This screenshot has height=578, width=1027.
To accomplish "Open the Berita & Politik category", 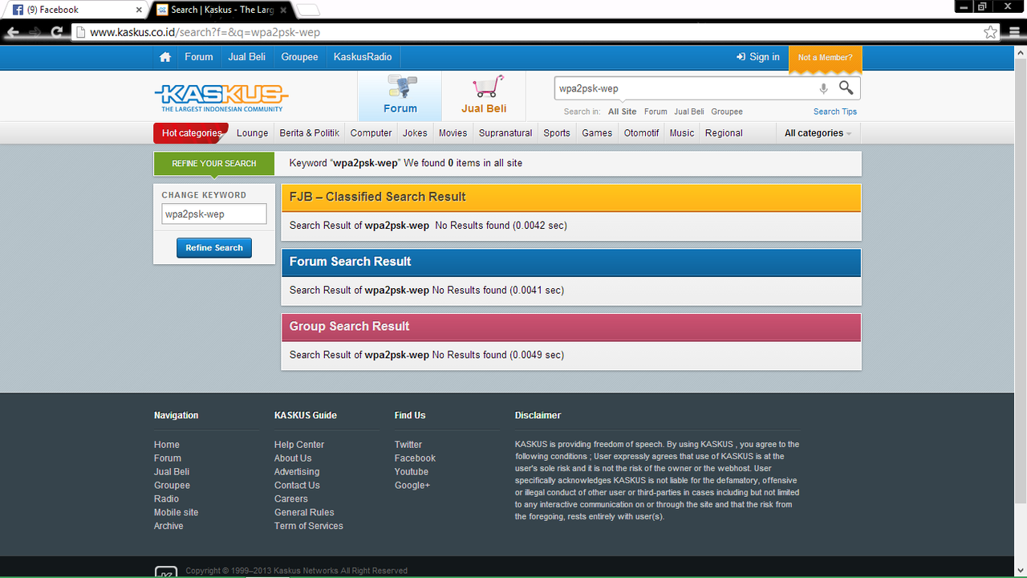I will click(310, 133).
